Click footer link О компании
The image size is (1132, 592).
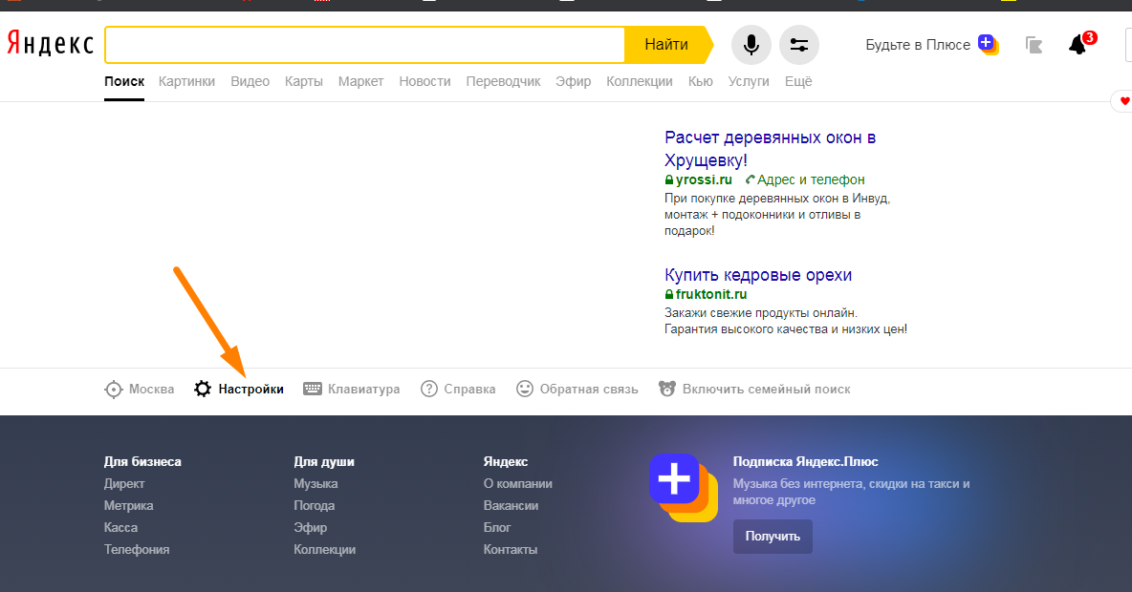[517, 484]
